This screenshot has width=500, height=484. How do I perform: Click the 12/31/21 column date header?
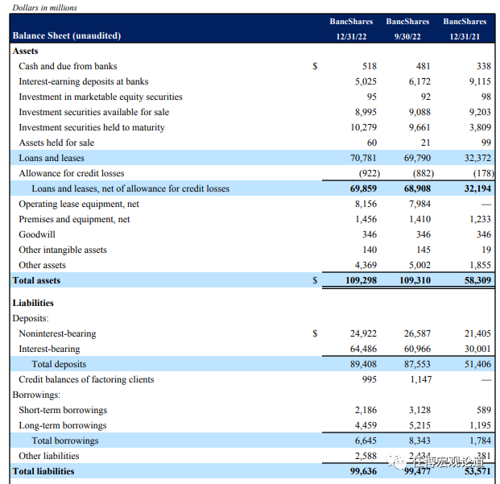[x=465, y=37]
